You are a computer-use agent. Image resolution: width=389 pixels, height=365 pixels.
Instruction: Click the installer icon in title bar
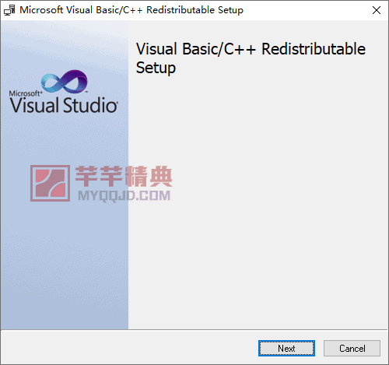pos(9,10)
